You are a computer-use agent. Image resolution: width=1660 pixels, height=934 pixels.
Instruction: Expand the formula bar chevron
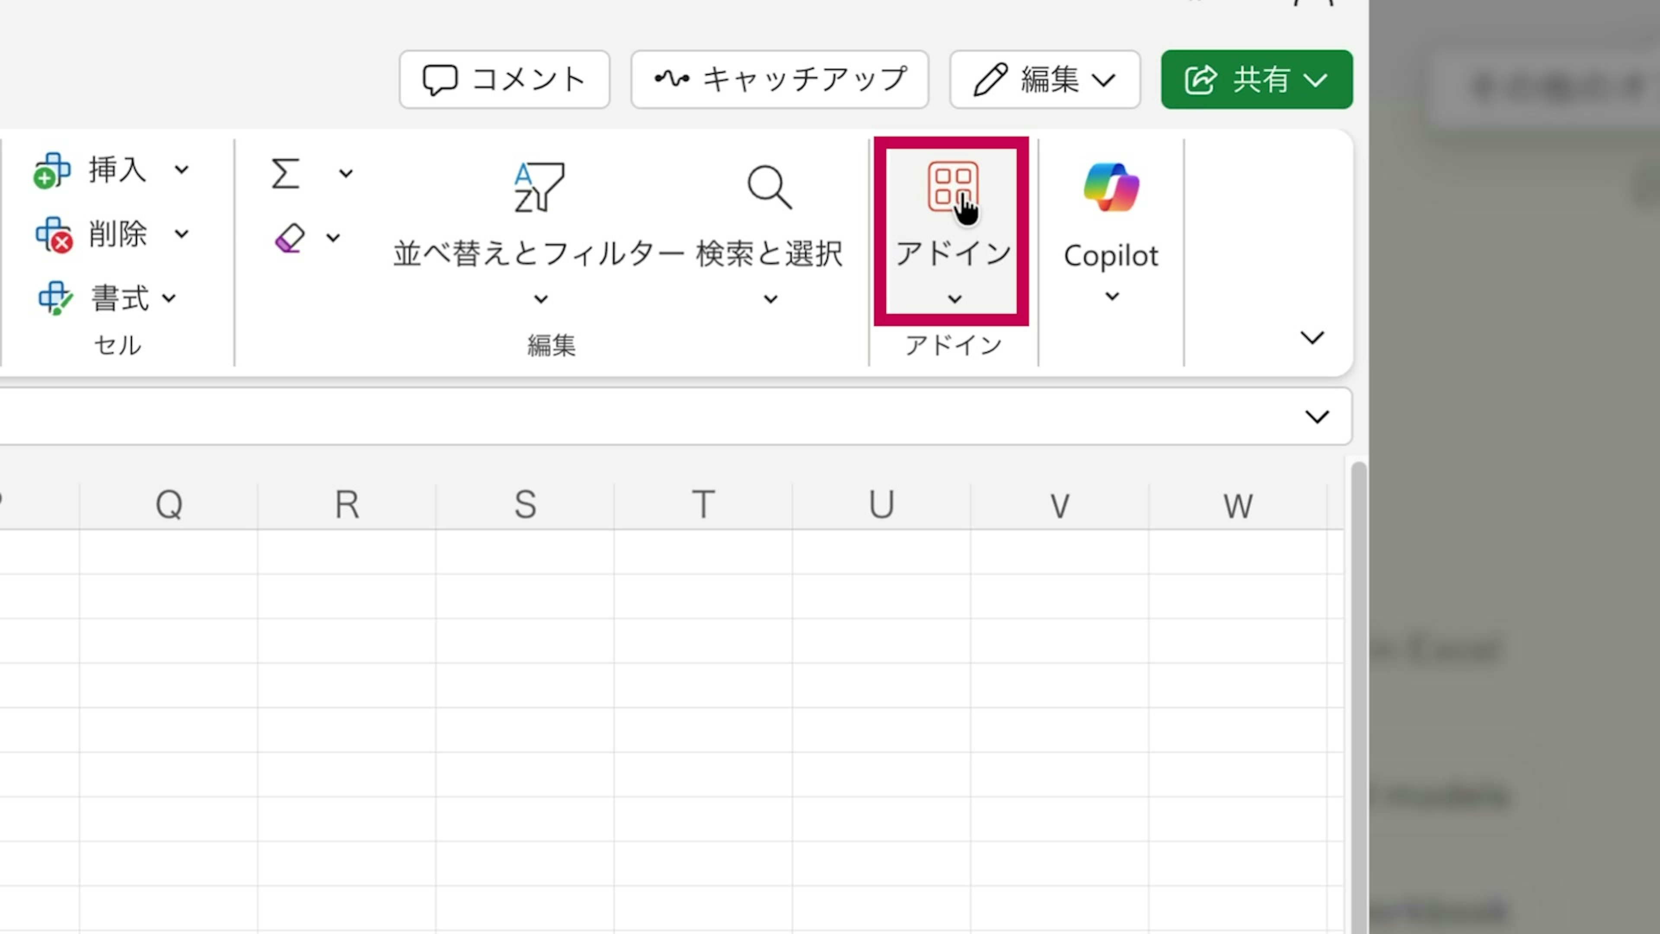pyautogui.click(x=1316, y=417)
